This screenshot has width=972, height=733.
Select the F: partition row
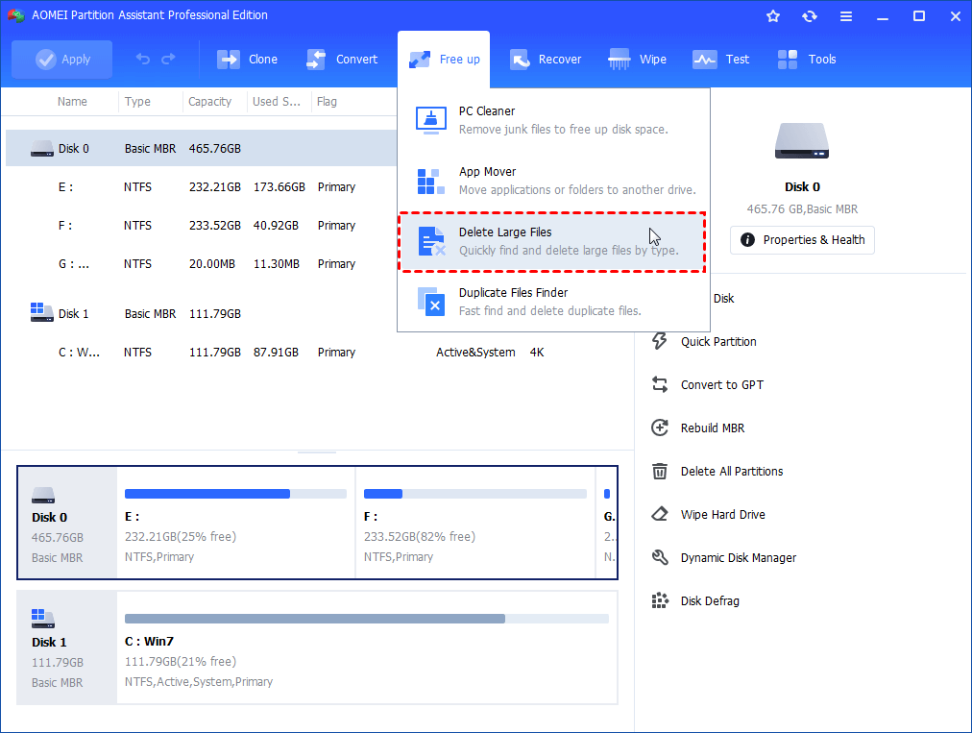point(201,226)
